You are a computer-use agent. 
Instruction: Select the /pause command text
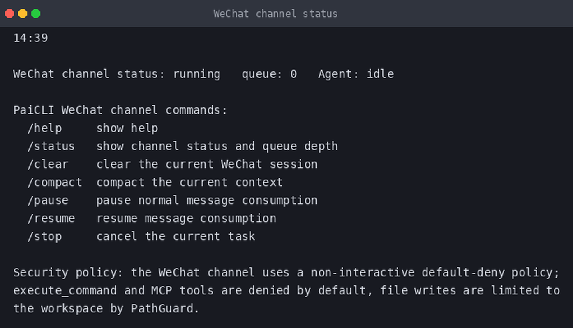pyautogui.click(x=48, y=200)
